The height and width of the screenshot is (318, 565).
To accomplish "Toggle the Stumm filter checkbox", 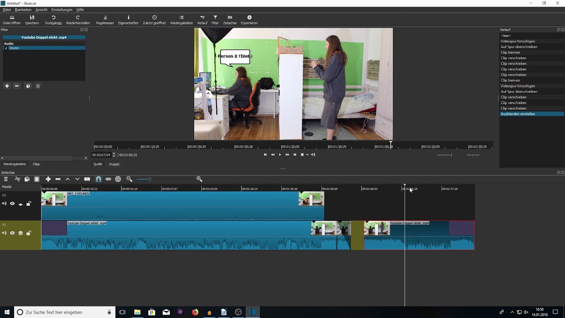I will pos(6,48).
